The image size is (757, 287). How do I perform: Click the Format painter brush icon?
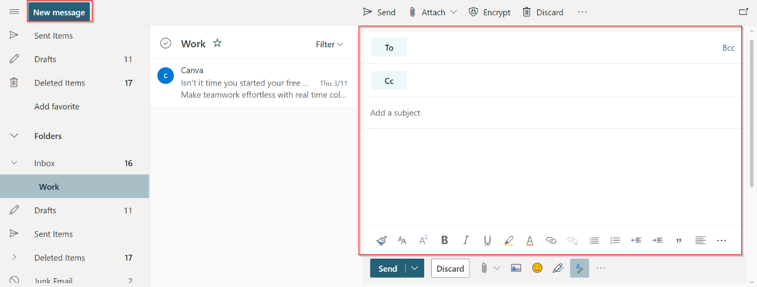pyautogui.click(x=382, y=240)
